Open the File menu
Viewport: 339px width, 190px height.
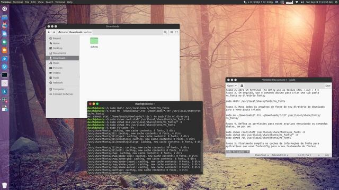pyautogui.click(x=27, y=2)
